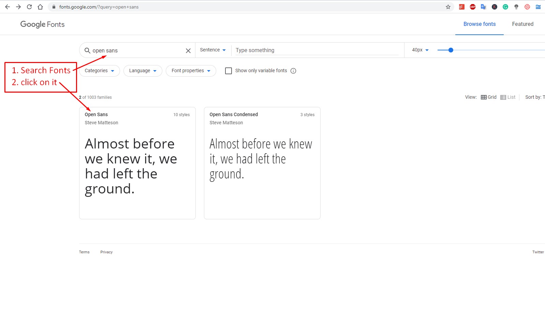Expand the Categories filter dropdown
Viewport: 545px width, 315px height.
coord(99,71)
